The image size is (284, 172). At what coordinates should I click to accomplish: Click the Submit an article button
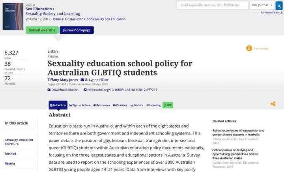tap(42, 30)
